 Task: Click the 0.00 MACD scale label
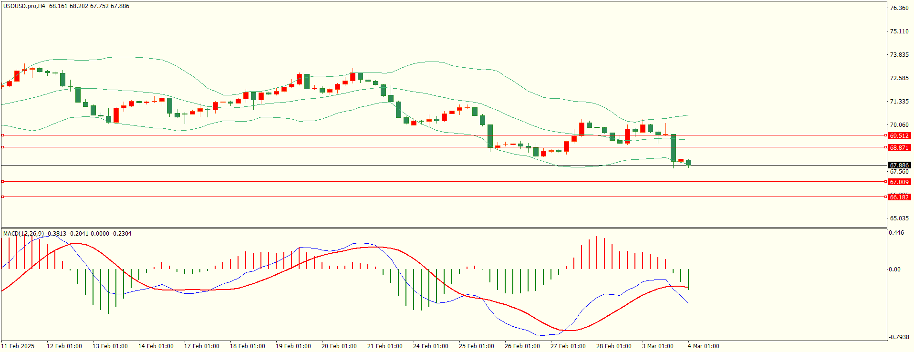[x=894, y=269]
